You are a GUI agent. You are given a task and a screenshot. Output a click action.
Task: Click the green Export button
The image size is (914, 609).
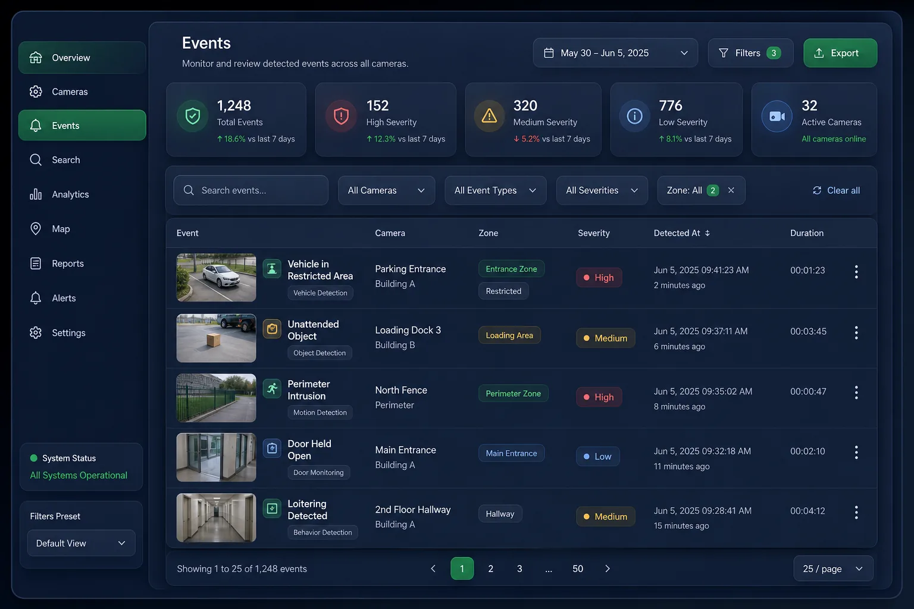[x=840, y=53]
